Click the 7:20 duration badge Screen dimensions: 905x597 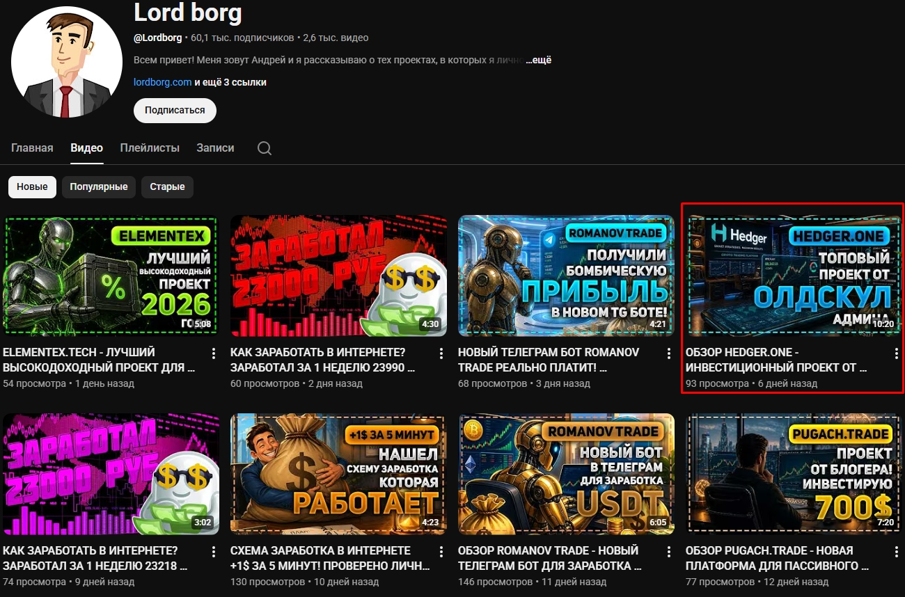886,523
